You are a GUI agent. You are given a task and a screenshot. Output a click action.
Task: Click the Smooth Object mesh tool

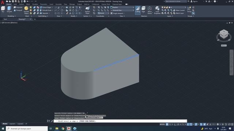point(26,10)
